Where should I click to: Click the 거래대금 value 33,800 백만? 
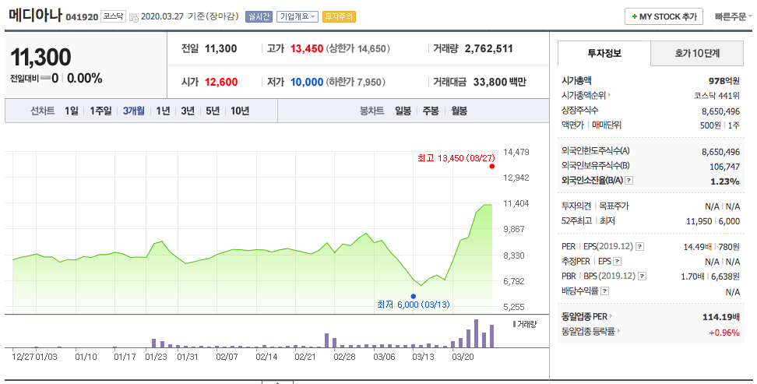click(x=500, y=82)
